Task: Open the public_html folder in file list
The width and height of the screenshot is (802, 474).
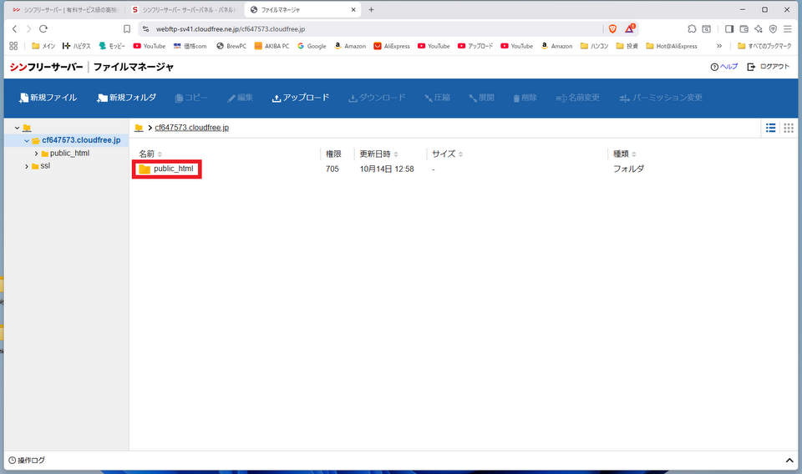Action: coord(173,169)
